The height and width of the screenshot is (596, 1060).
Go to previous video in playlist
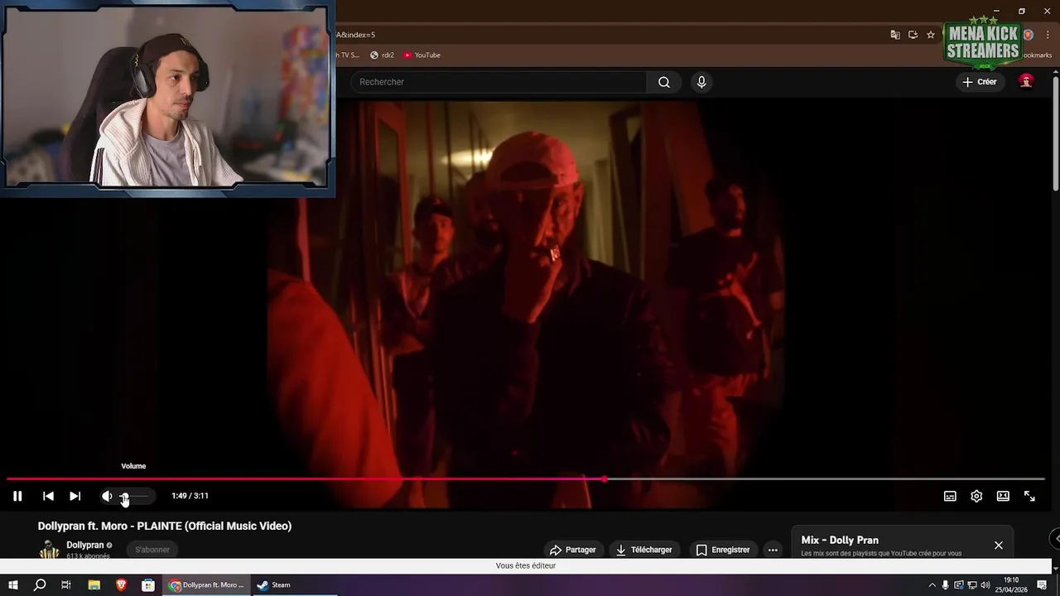pyautogui.click(x=48, y=496)
